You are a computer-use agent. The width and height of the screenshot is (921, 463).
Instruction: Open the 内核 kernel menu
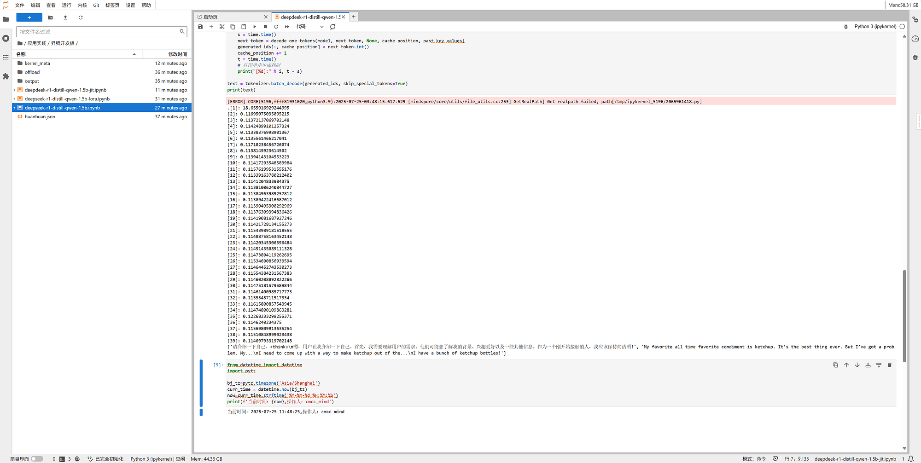point(82,5)
